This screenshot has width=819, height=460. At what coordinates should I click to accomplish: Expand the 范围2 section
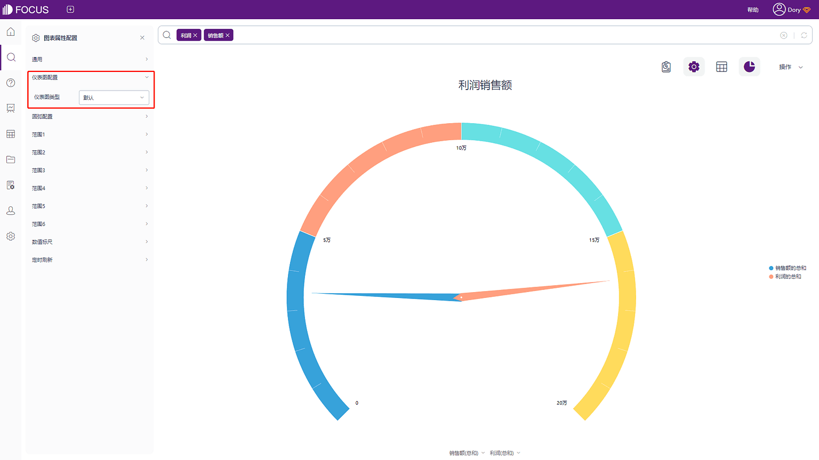tap(90, 152)
